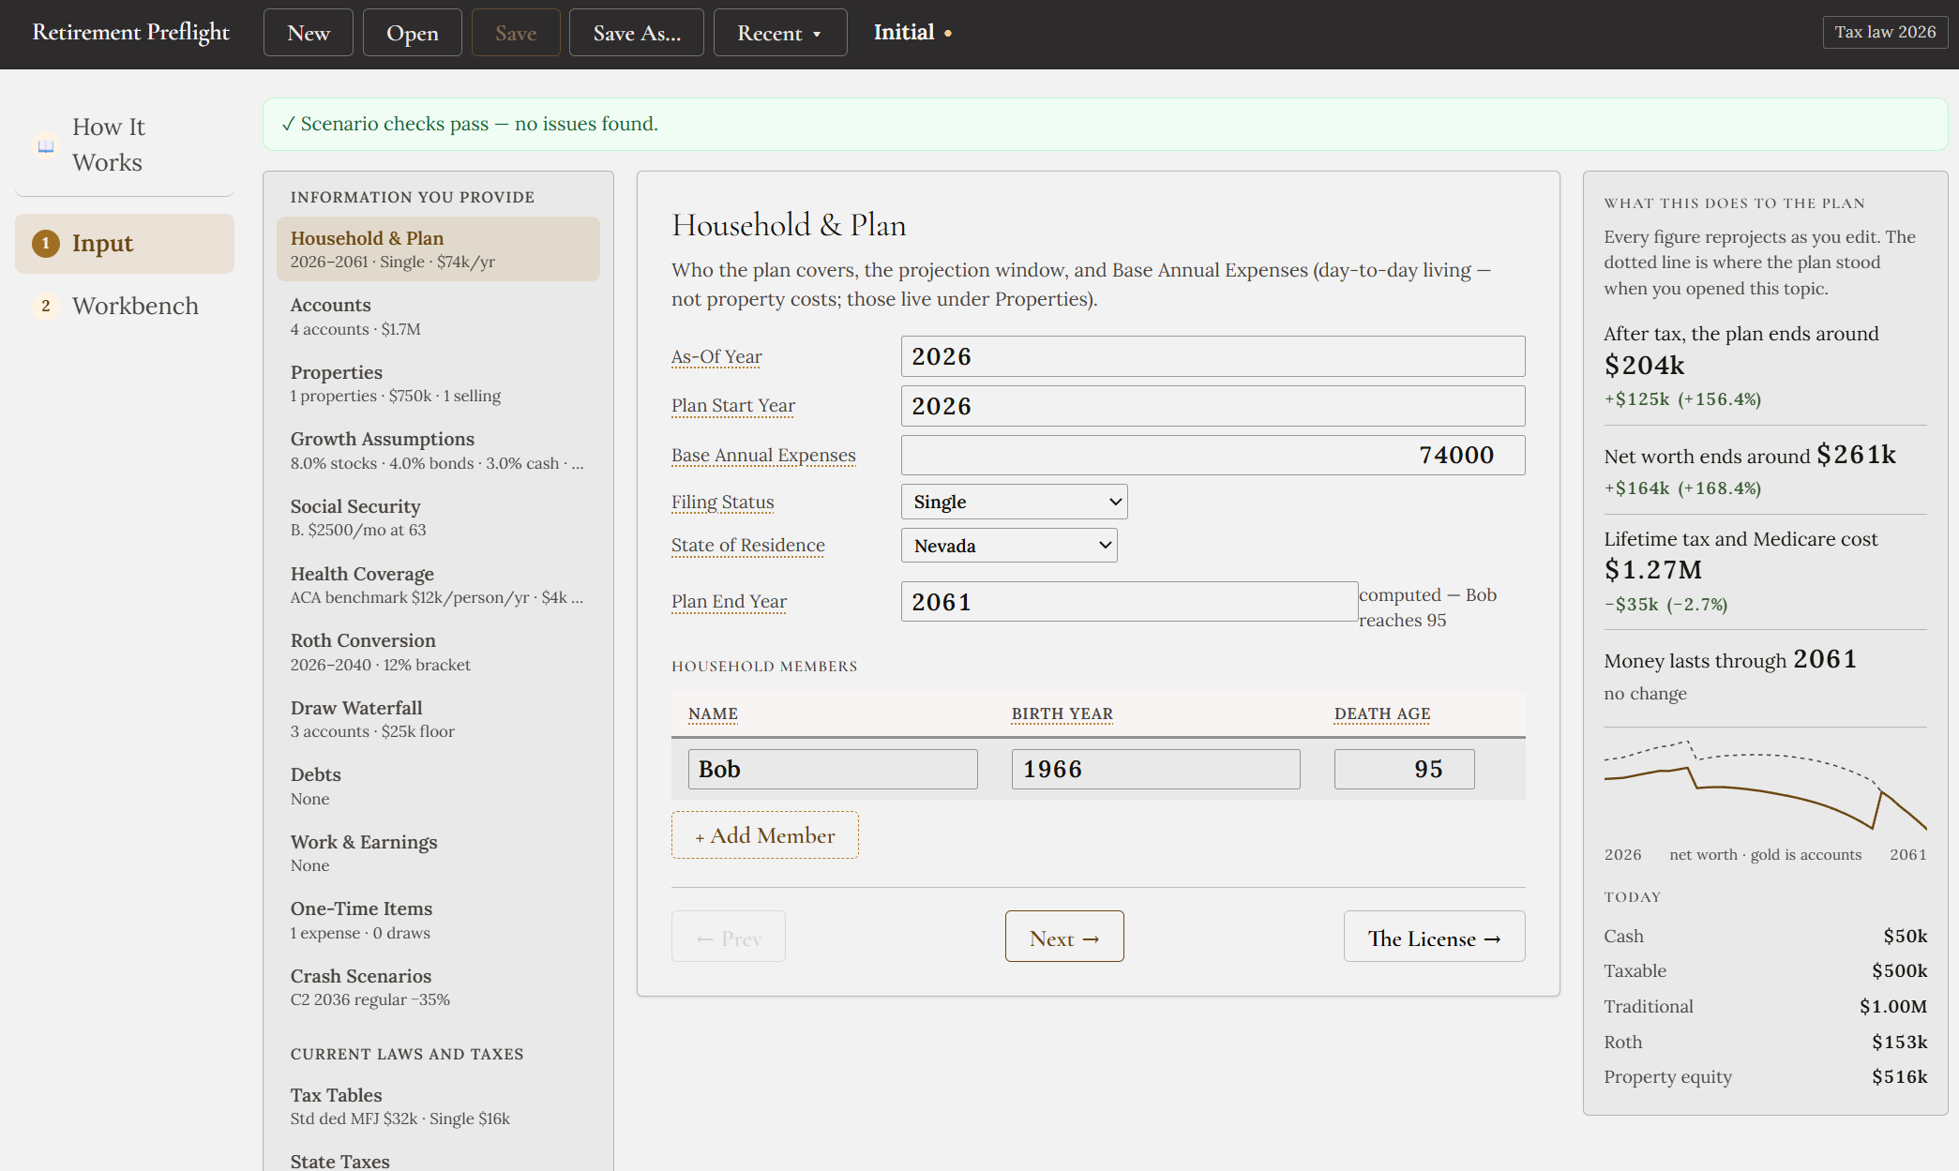The image size is (1959, 1171).
Task: Click the Traditional balance $1.00M
Action: click(1892, 1006)
